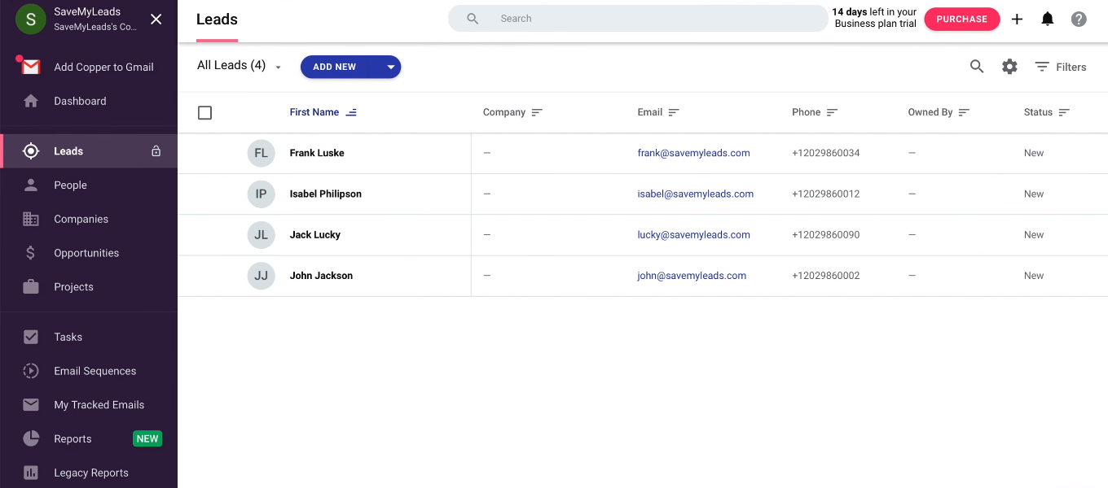The image size is (1108, 488).
Task: Open email link john@savemyleads.com
Action: click(692, 276)
